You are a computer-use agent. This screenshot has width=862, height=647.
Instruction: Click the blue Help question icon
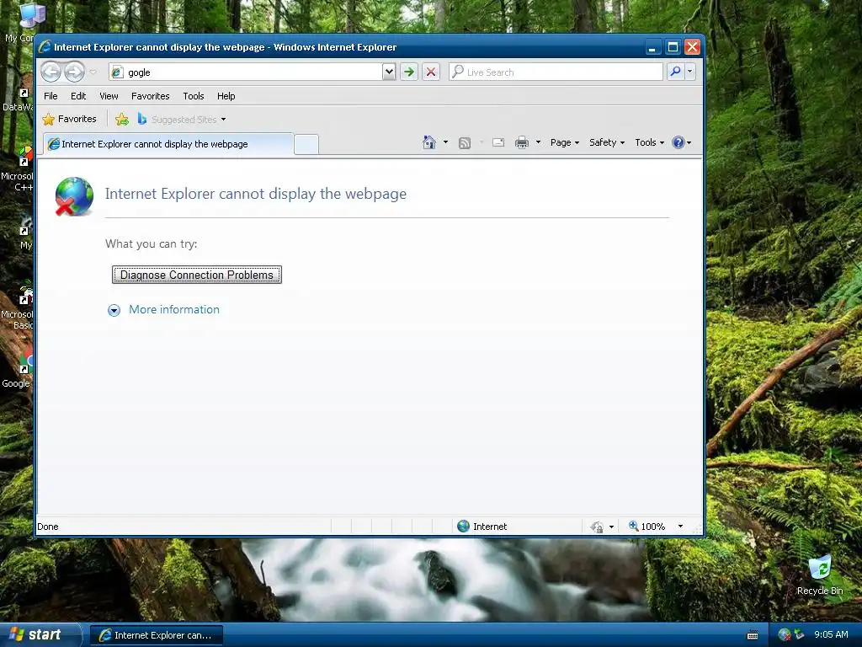click(x=678, y=142)
